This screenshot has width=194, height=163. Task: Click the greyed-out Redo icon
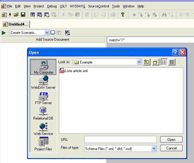pyautogui.click(x=104, y=15)
